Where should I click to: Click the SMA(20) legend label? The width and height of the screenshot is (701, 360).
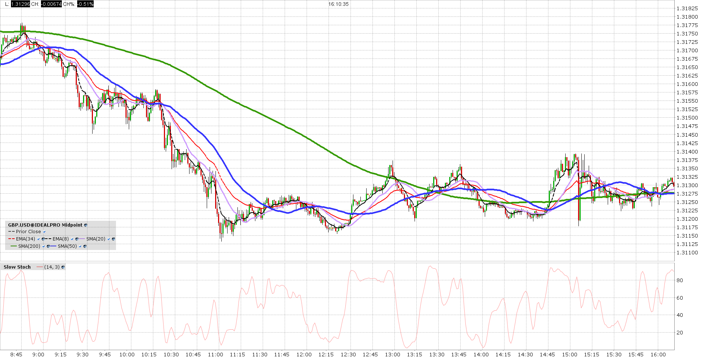pyautogui.click(x=96, y=239)
